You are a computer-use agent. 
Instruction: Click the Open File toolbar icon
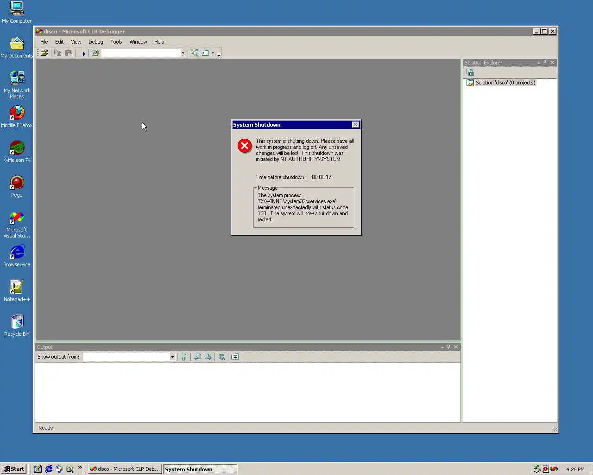[x=44, y=53]
